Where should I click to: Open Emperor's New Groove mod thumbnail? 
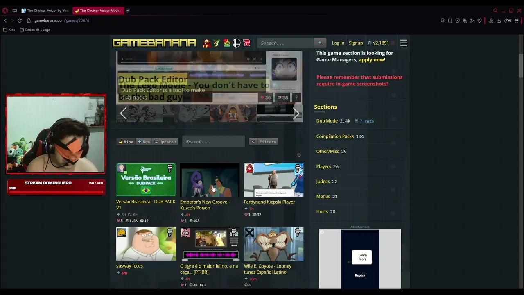pyautogui.click(x=210, y=180)
